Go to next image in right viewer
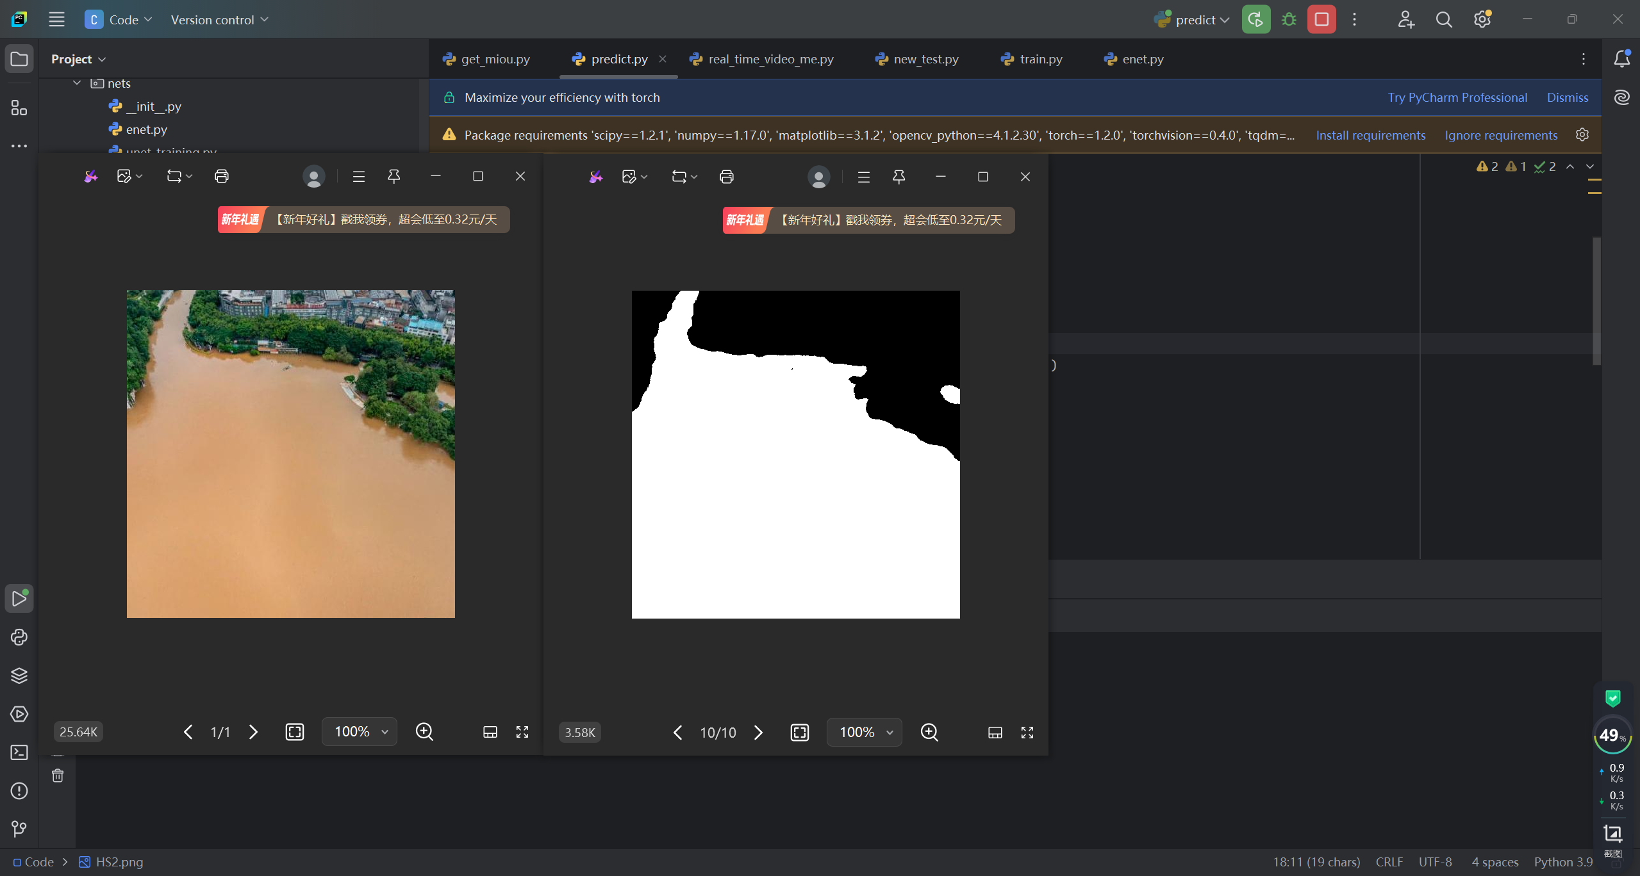Screen dimensions: 1640x876 point(758,732)
